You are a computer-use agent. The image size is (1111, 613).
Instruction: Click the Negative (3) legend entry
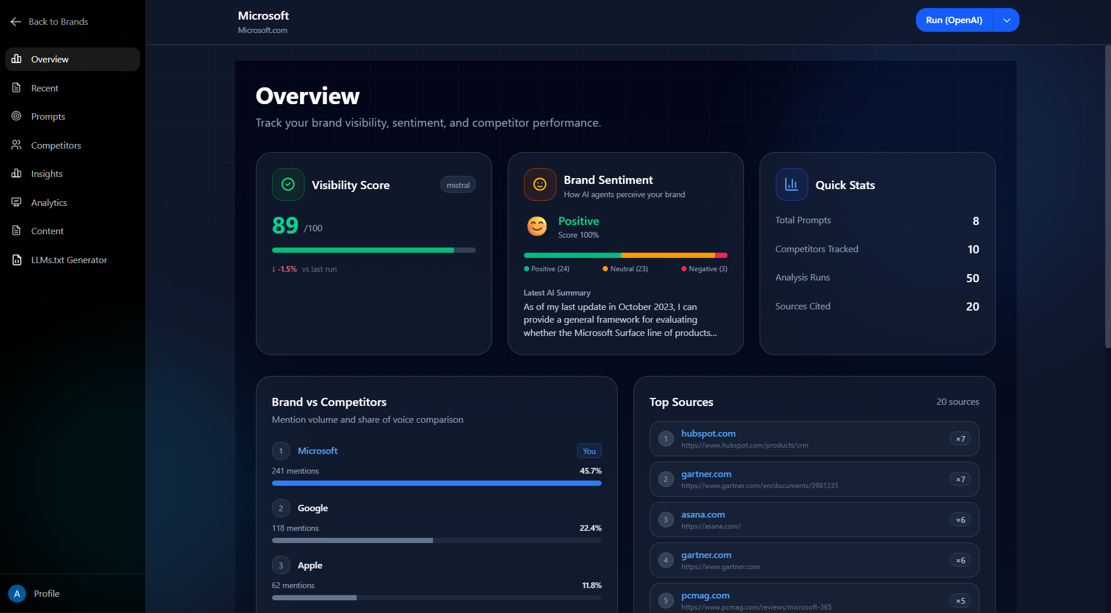coord(704,269)
